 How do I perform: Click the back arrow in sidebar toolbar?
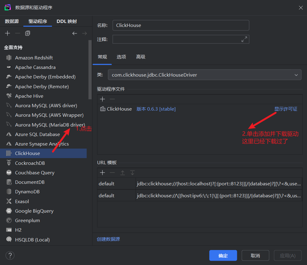tap(75, 33)
